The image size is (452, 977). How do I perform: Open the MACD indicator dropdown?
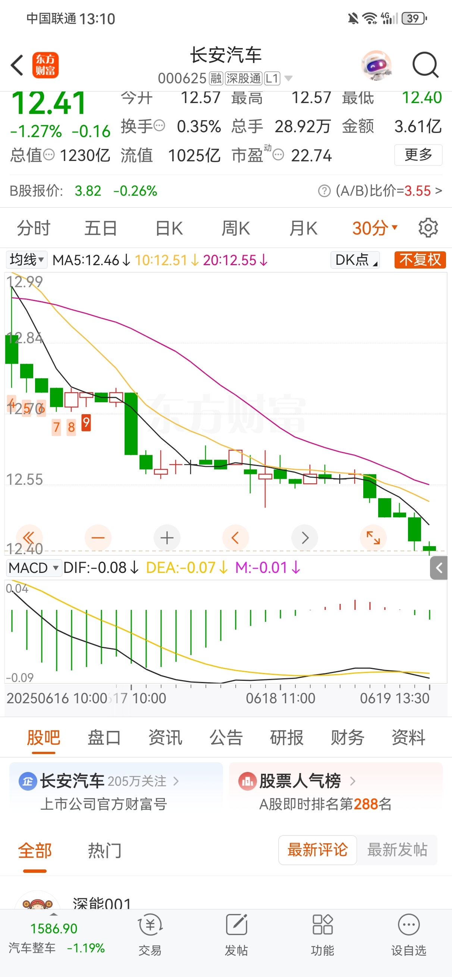(34, 568)
